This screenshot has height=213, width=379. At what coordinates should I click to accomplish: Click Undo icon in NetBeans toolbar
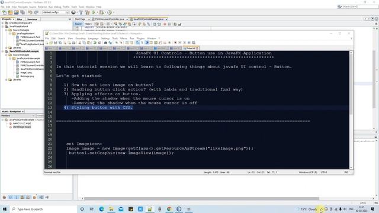pos(30,12)
